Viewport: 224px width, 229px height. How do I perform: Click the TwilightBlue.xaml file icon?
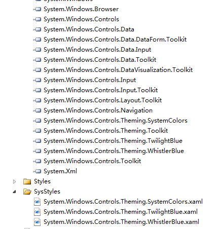tap(37, 212)
